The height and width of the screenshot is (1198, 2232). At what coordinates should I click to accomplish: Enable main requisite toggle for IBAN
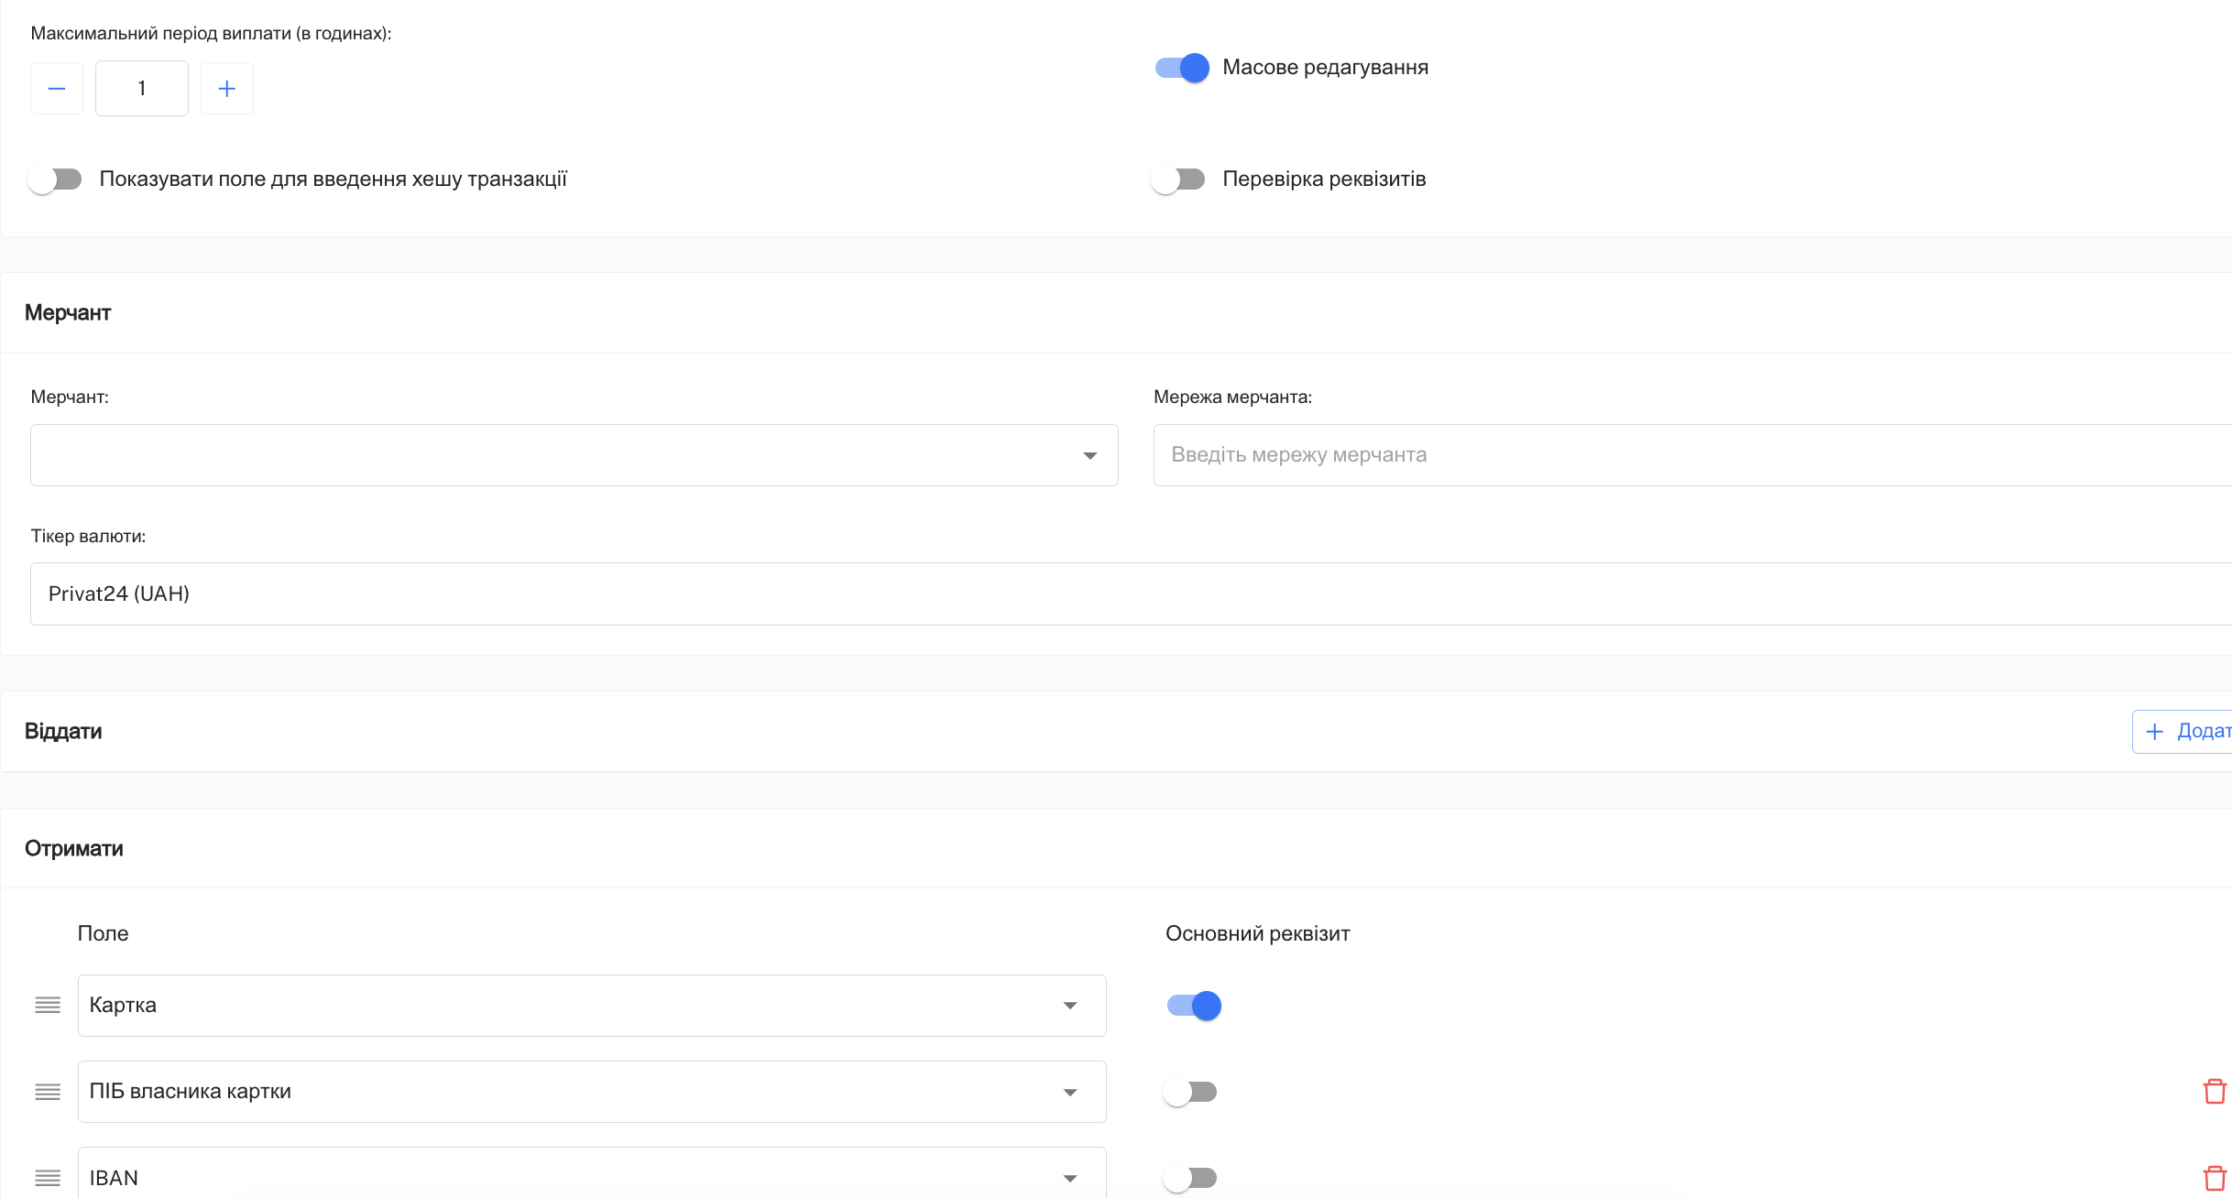1190,1178
